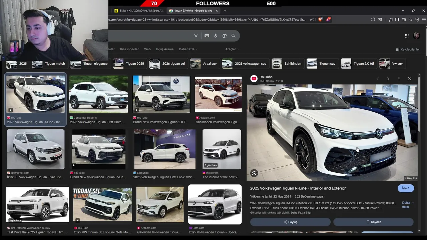Click the Paylaş share button

[x=290, y=222]
